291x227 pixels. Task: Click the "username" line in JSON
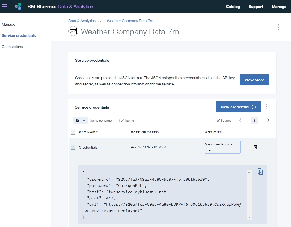click(148, 179)
